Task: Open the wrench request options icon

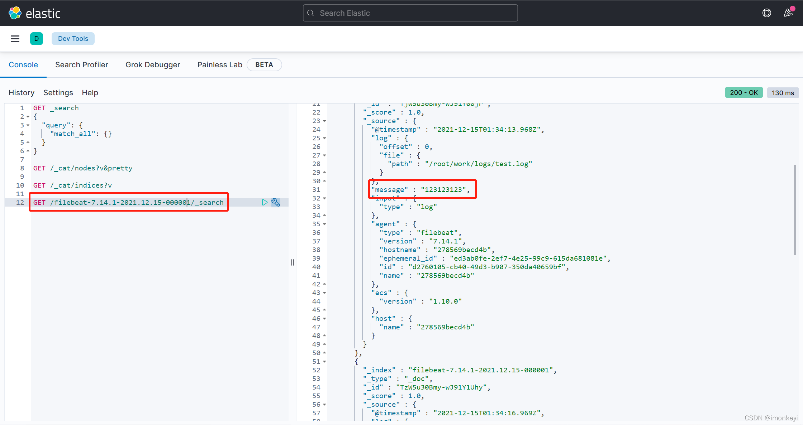Action: (x=276, y=202)
